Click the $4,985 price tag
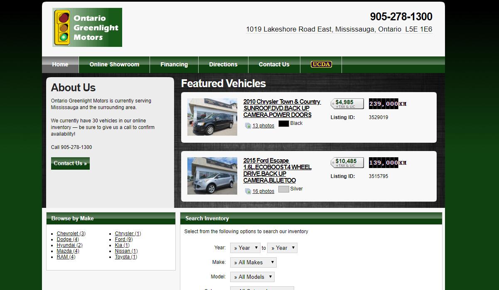The width and height of the screenshot is (499, 290). click(x=347, y=104)
